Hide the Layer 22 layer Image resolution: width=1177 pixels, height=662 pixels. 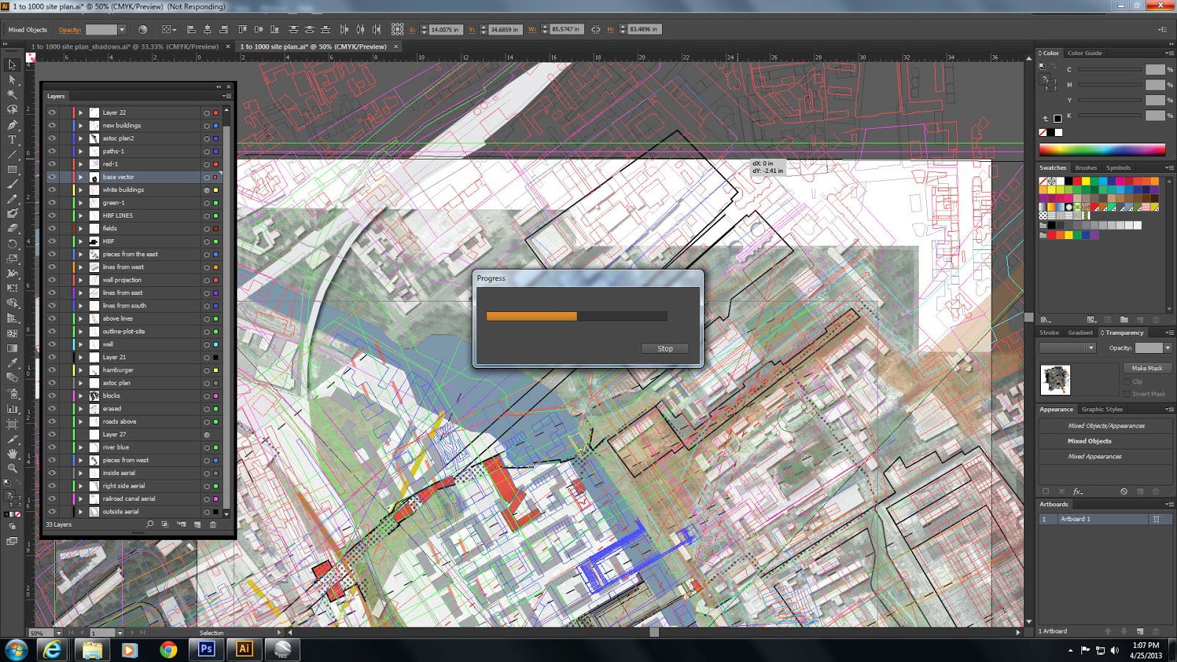click(x=52, y=113)
